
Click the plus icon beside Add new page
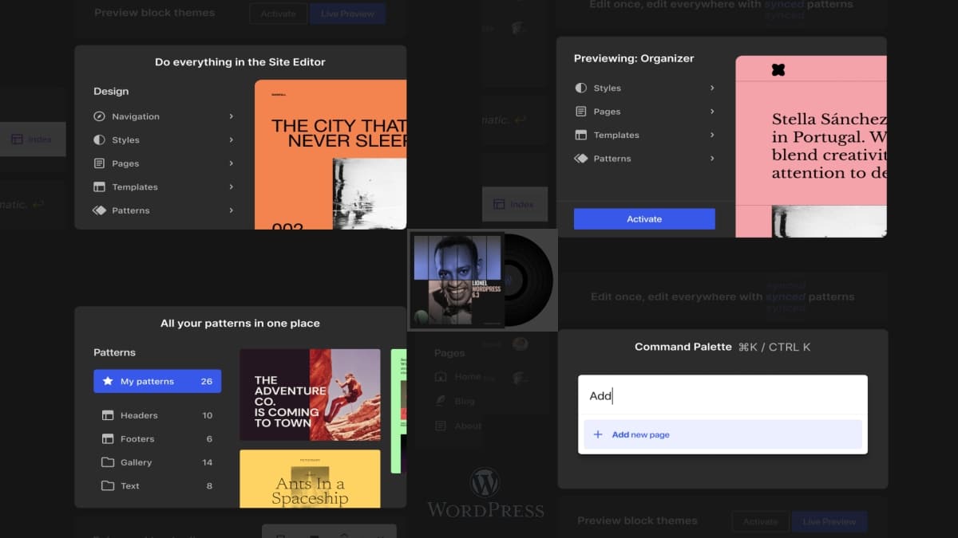pos(598,434)
